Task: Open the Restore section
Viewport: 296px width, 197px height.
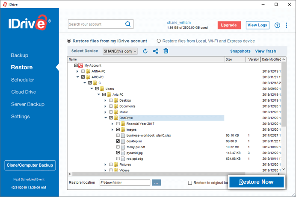Action: pyautogui.click(x=22, y=67)
